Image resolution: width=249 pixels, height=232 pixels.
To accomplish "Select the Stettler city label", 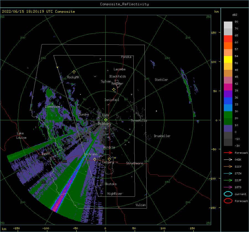I will (x=161, y=80).
